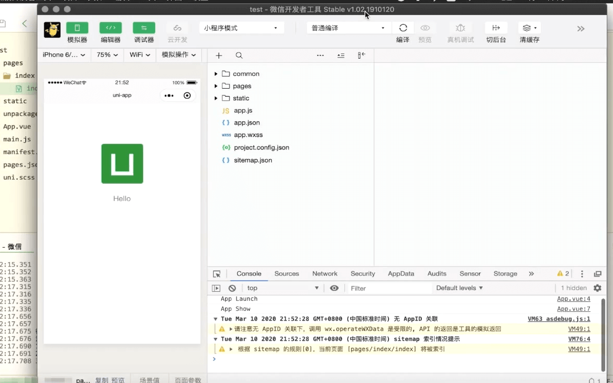Click the 真机调试 remote debug icon
Screen dimensions: 613x383
point(460,28)
